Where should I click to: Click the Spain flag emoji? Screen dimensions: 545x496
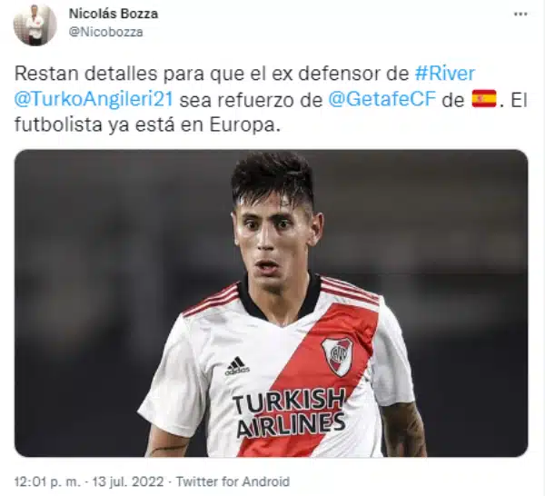click(x=484, y=99)
